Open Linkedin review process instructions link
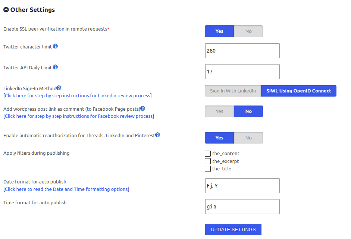The image size is (351, 239). pyautogui.click(x=78, y=95)
